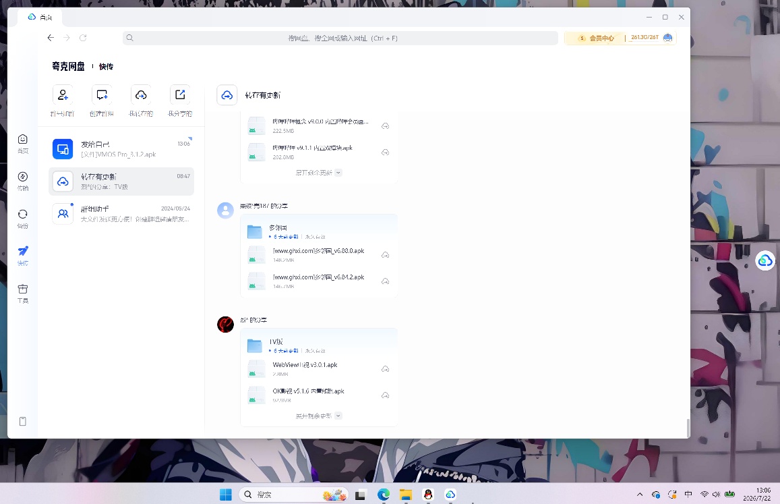This screenshot has height=504, width=780.
Task: Open the 首页 tab at window top
Action: coord(40,18)
